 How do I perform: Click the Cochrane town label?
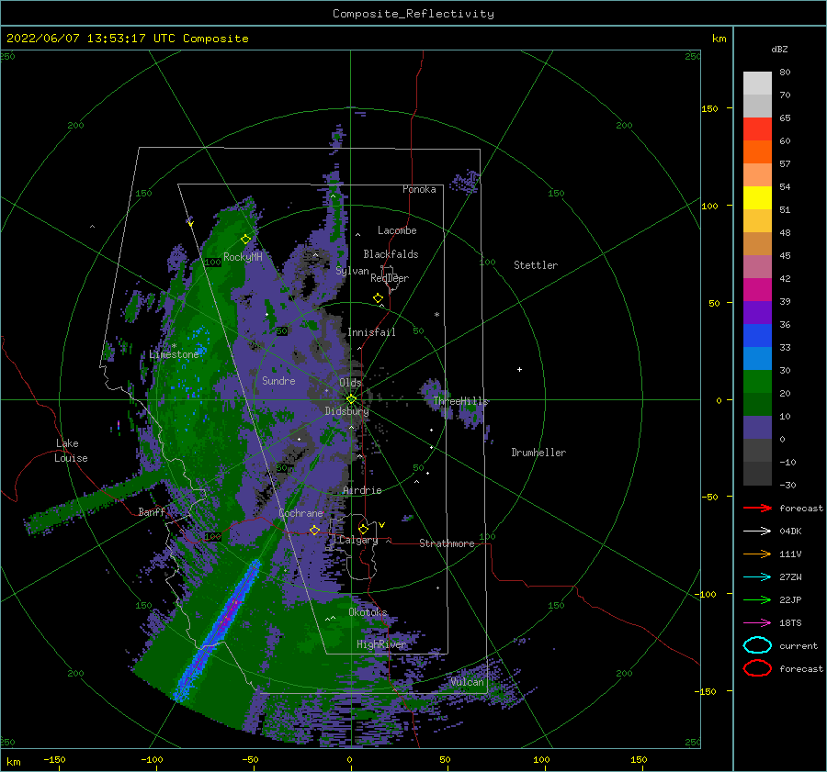[x=300, y=513]
